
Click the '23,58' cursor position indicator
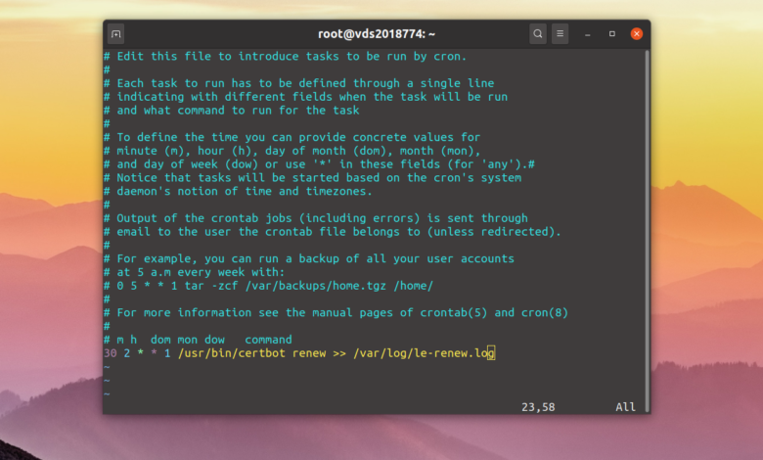click(538, 407)
